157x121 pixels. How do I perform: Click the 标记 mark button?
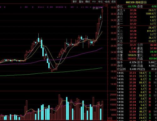tap(100, 2)
